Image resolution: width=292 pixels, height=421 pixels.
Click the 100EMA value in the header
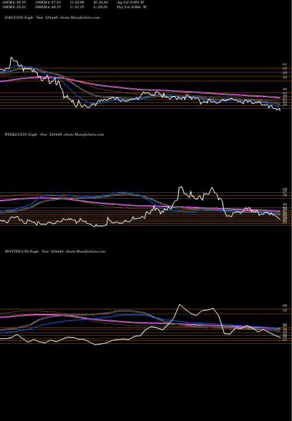pyautogui.click(x=56, y=2)
